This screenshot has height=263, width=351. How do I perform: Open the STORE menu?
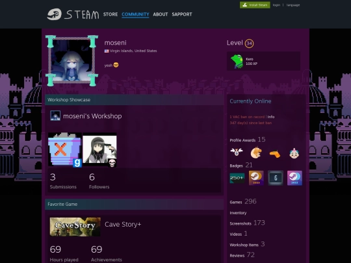pos(110,14)
